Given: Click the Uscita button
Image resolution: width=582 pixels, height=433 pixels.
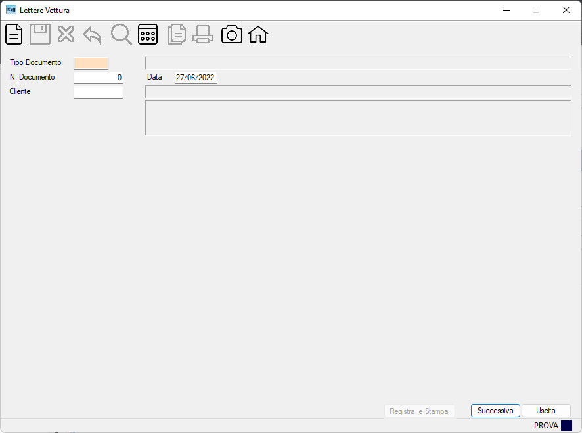Looking at the screenshot, I should [x=546, y=411].
